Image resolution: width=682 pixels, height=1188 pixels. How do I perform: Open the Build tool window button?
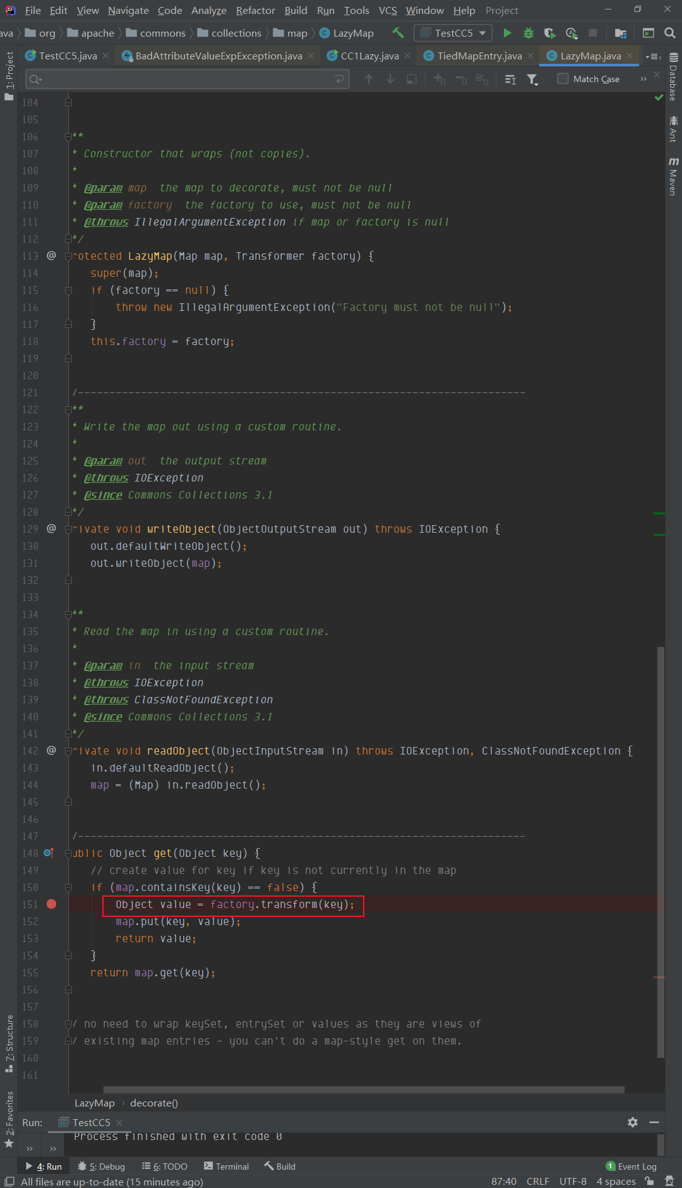pos(280,1166)
